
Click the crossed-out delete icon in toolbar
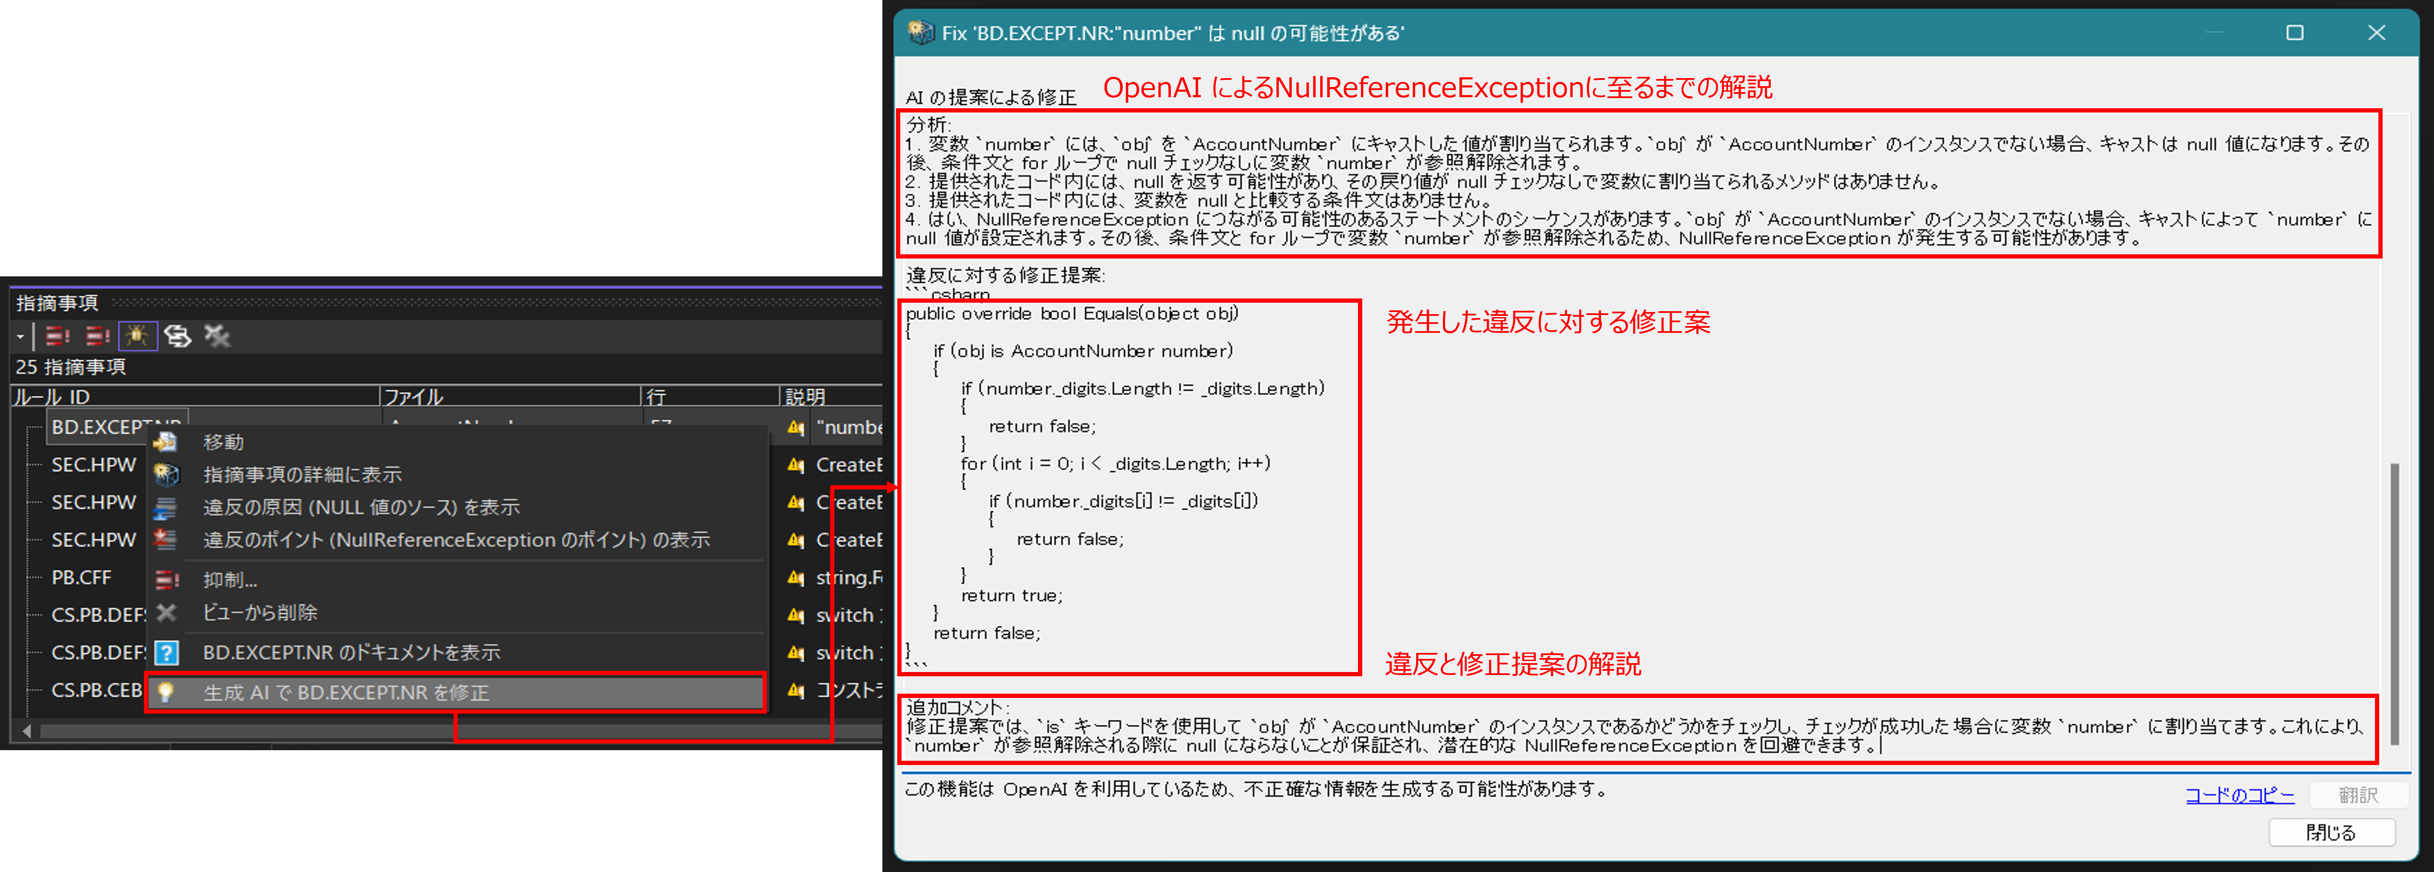click(x=217, y=335)
